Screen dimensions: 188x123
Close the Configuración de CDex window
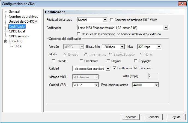(182, 4)
